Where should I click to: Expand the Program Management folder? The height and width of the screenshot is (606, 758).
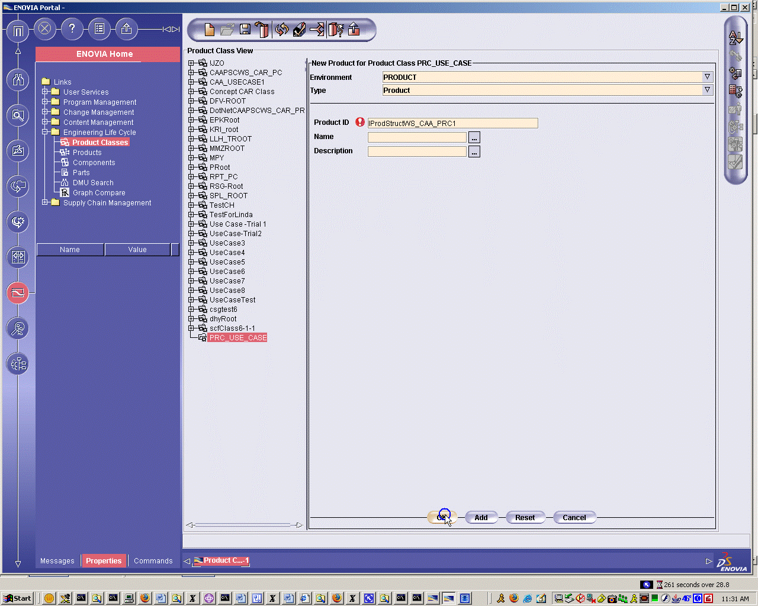(45, 102)
